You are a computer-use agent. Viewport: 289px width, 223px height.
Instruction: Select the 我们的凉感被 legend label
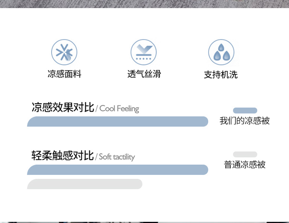pos(245,121)
